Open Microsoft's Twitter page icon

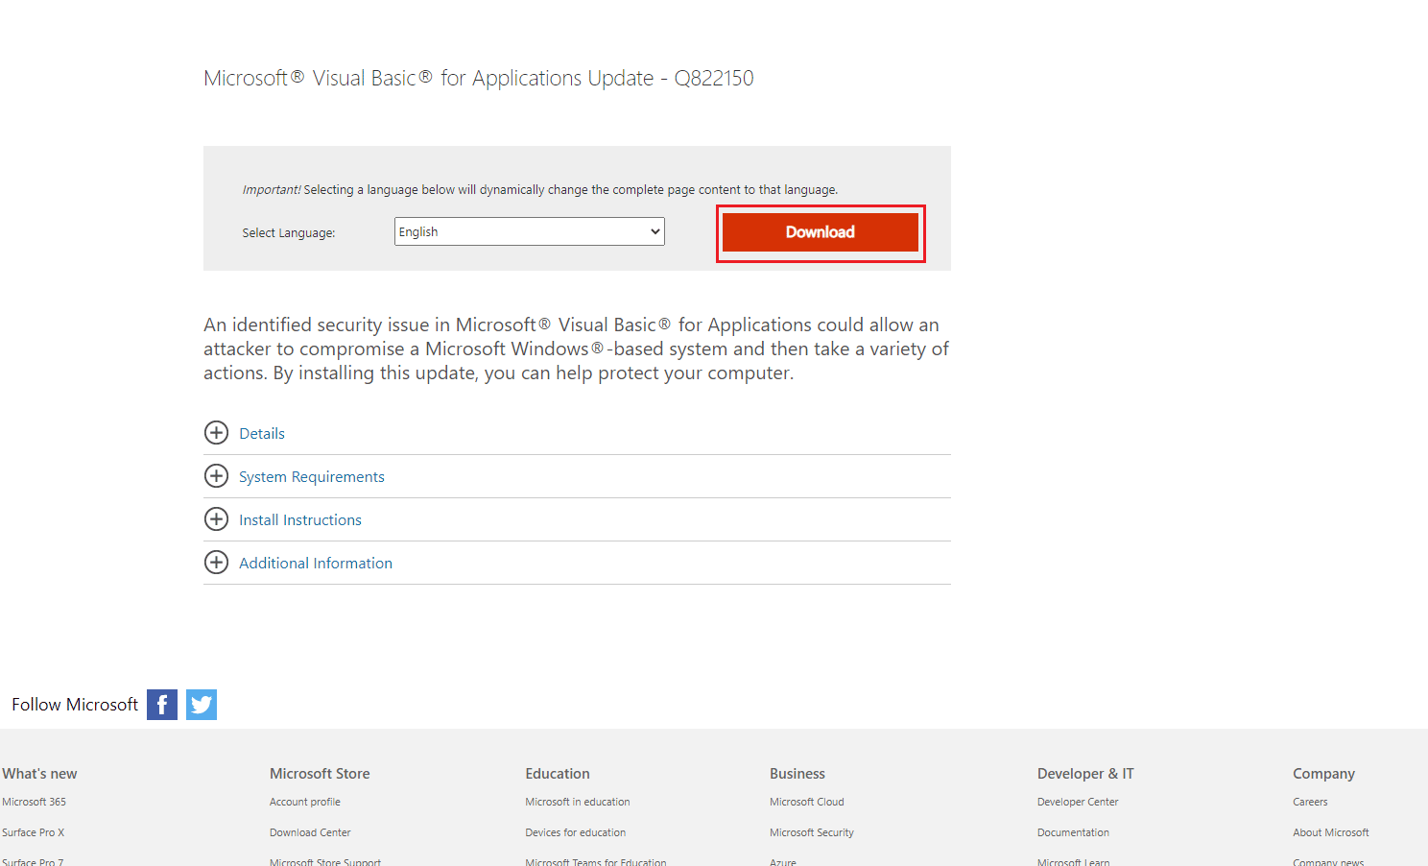pos(202,705)
